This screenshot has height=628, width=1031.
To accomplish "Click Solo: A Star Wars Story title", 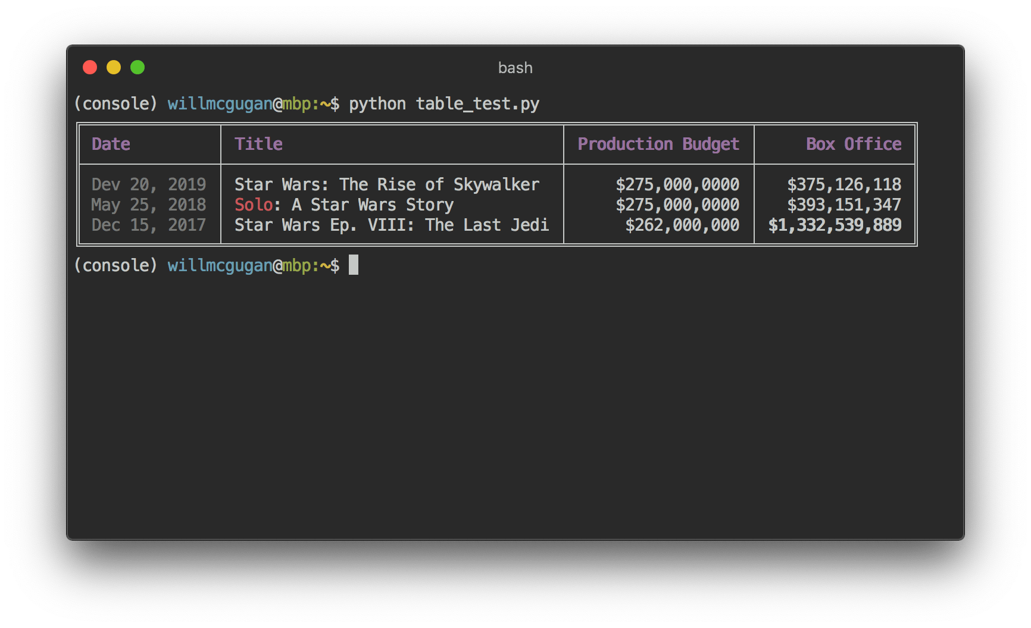I will coord(344,205).
